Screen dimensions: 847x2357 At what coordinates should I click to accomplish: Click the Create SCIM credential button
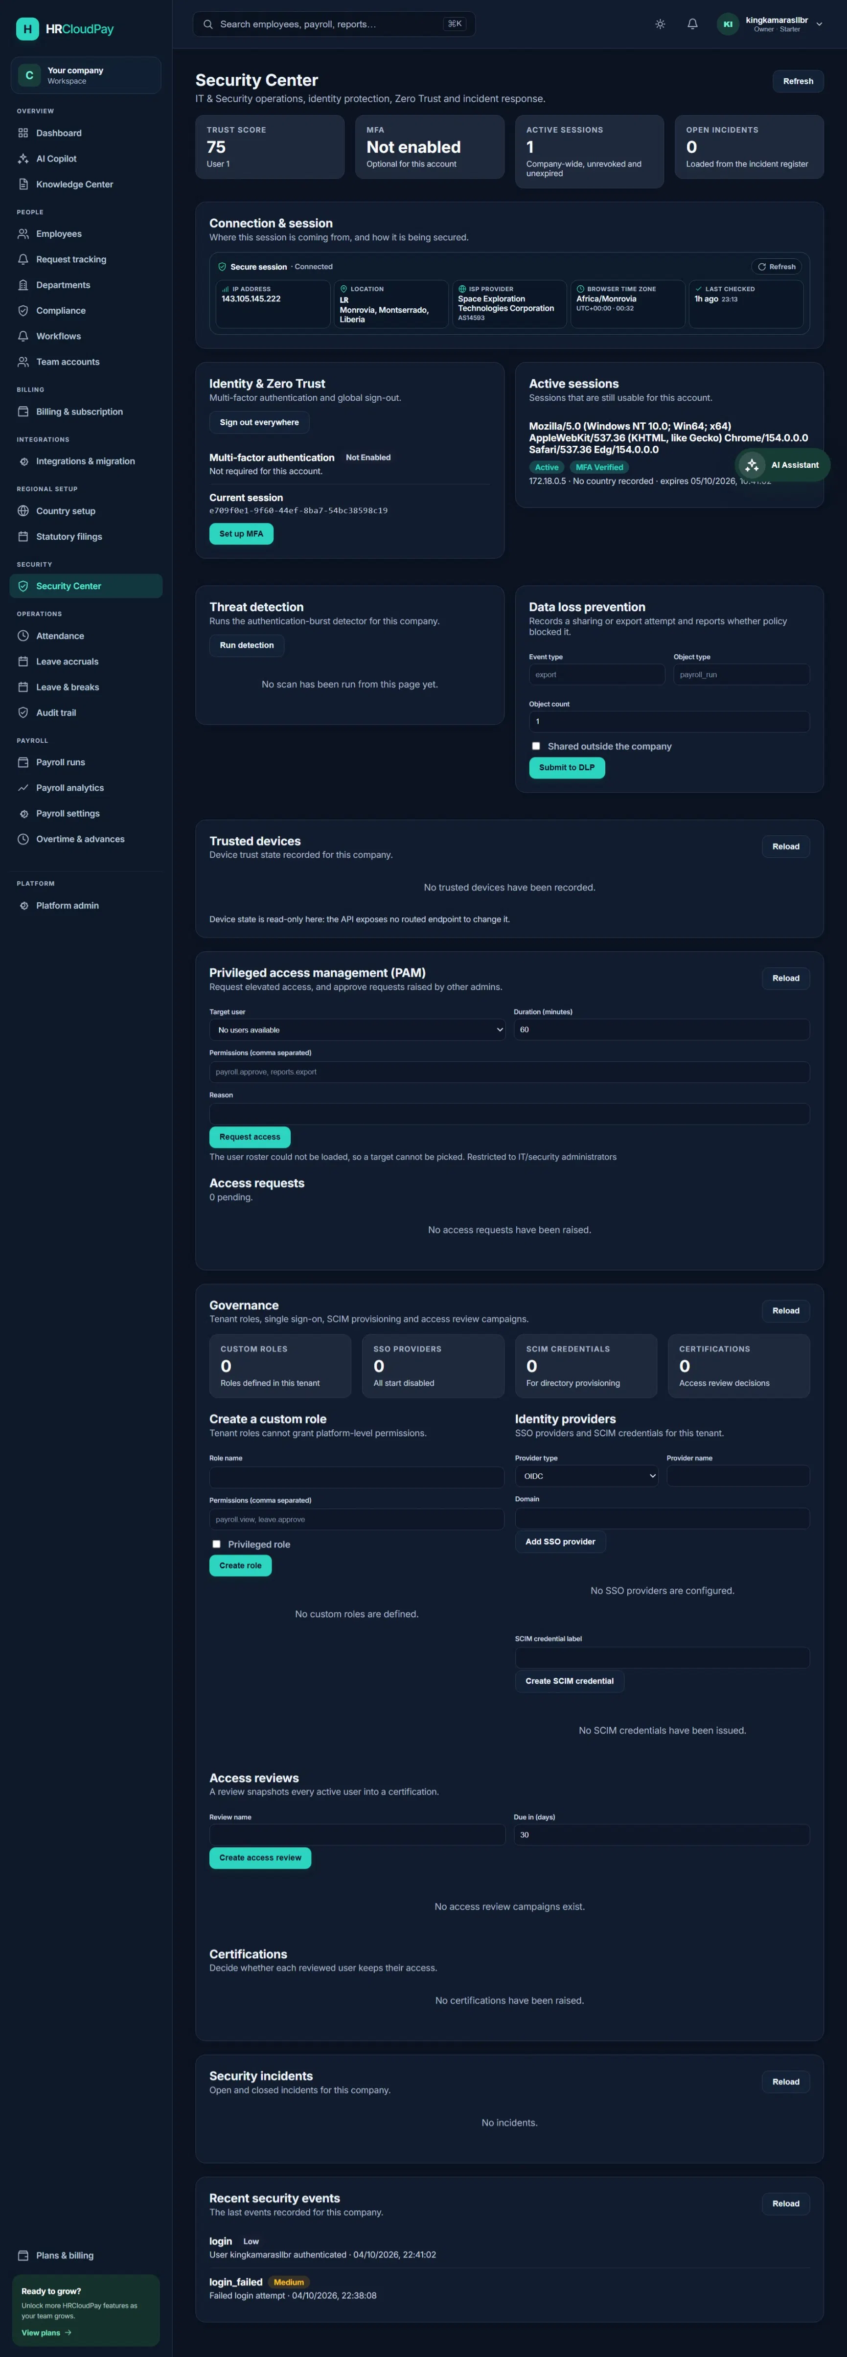point(570,1681)
